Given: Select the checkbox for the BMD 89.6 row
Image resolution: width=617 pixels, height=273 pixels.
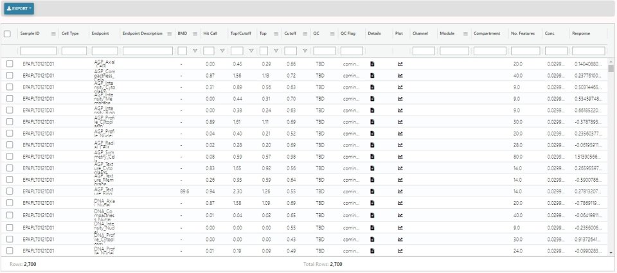Looking at the screenshot, I should click(x=10, y=191).
